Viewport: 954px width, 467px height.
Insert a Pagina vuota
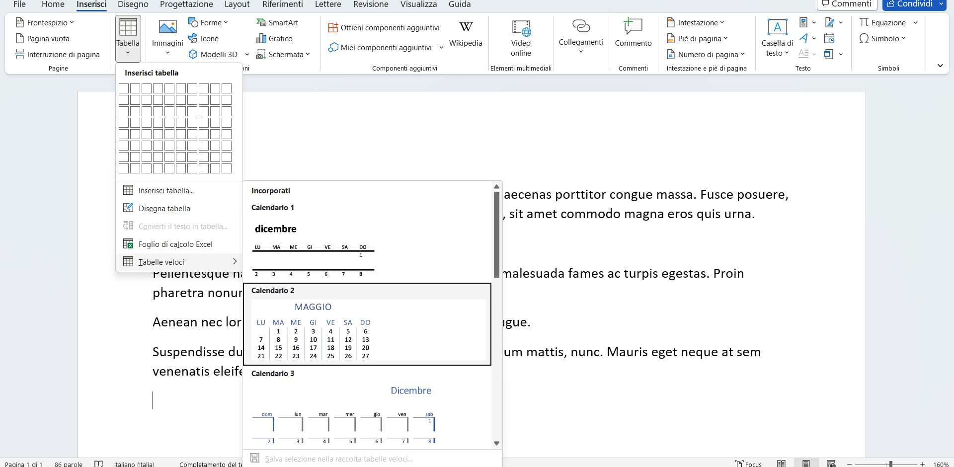pos(43,39)
